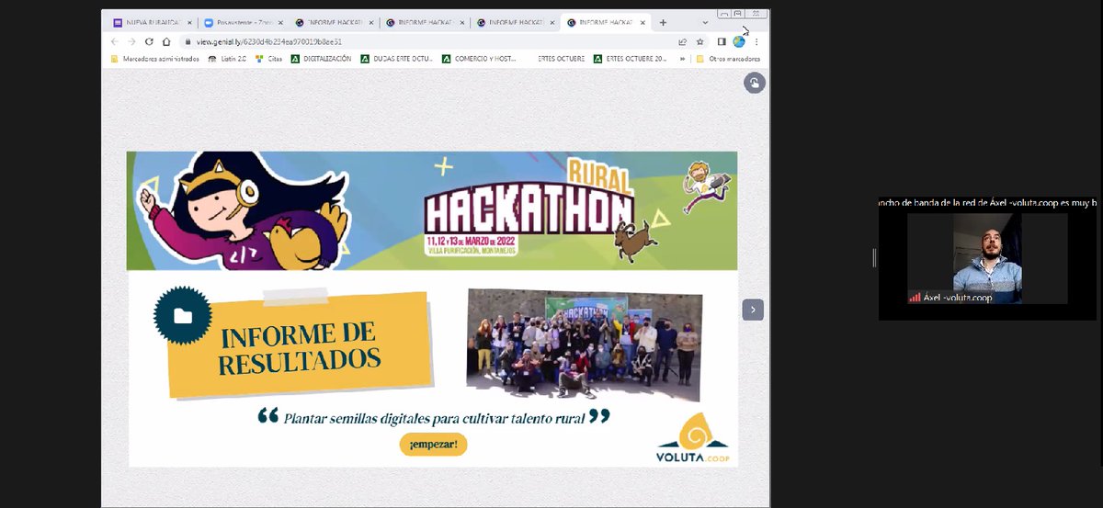Switch to NUEVA RURALTICA tab
This screenshot has height=508, width=1103.
click(151, 22)
